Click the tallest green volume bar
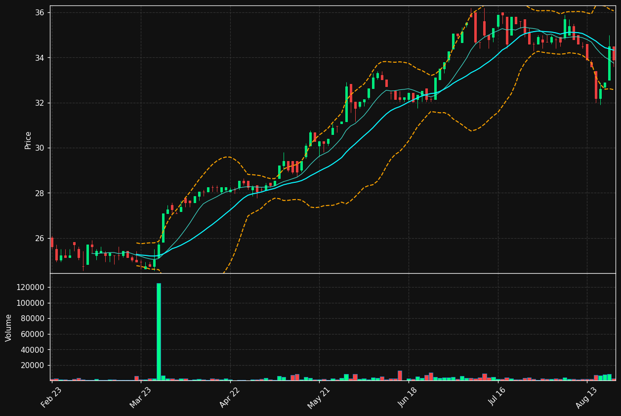The width and height of the screenshot is (621, 416). pos(159,332)
